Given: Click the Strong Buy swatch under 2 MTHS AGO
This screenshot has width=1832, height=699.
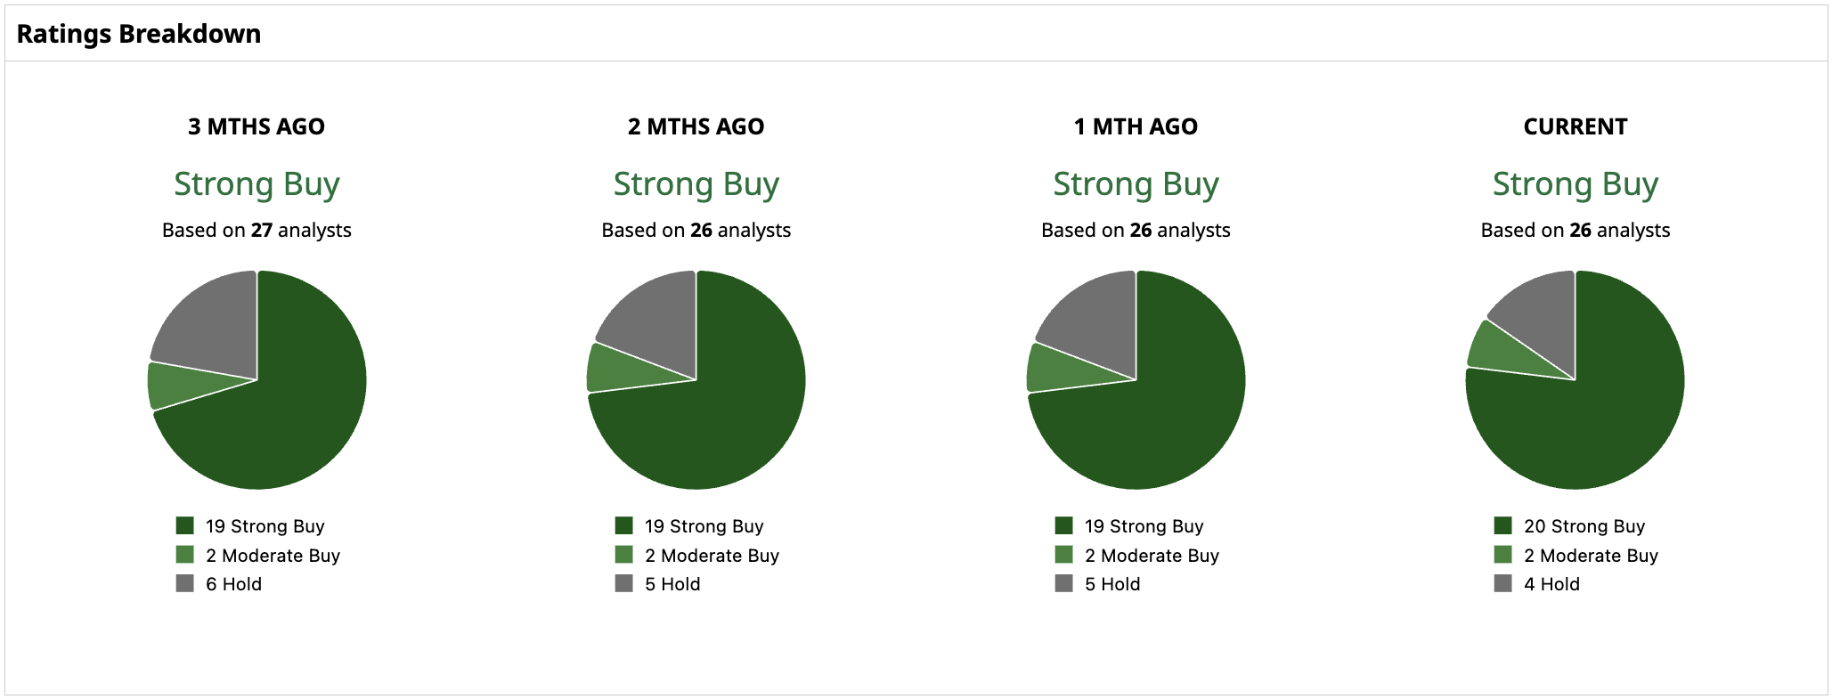Looking at the screenshot, I should (623, 525).
